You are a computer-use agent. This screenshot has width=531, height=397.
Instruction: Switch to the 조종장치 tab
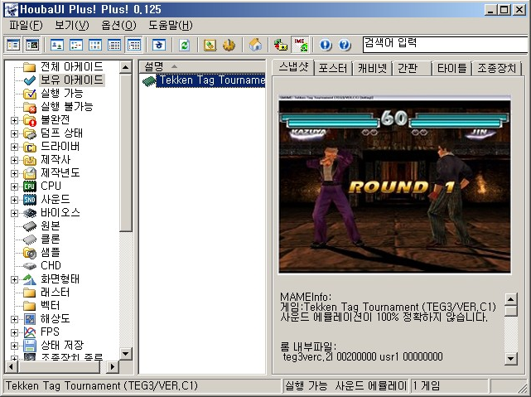point(496,69)
